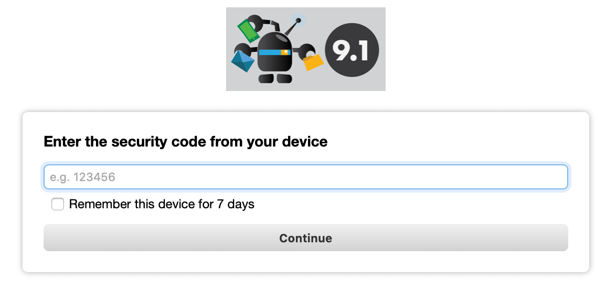Click the 'Remember this device for 7 days' label

(162, 204)
